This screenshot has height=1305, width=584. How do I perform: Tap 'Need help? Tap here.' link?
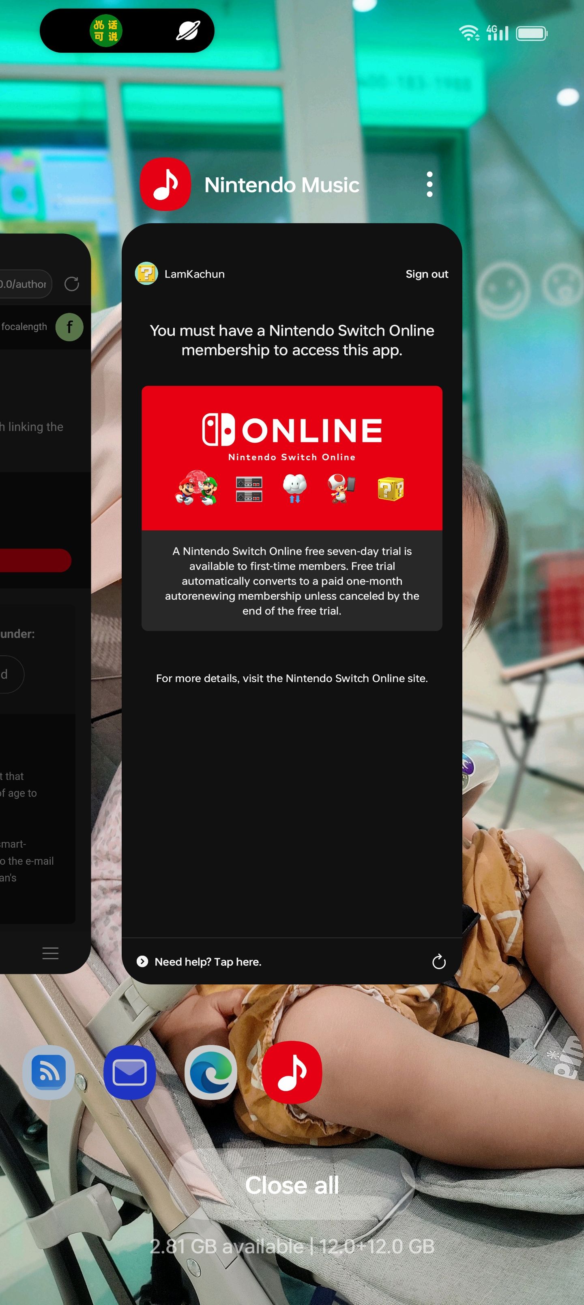(x=208, y=962)
